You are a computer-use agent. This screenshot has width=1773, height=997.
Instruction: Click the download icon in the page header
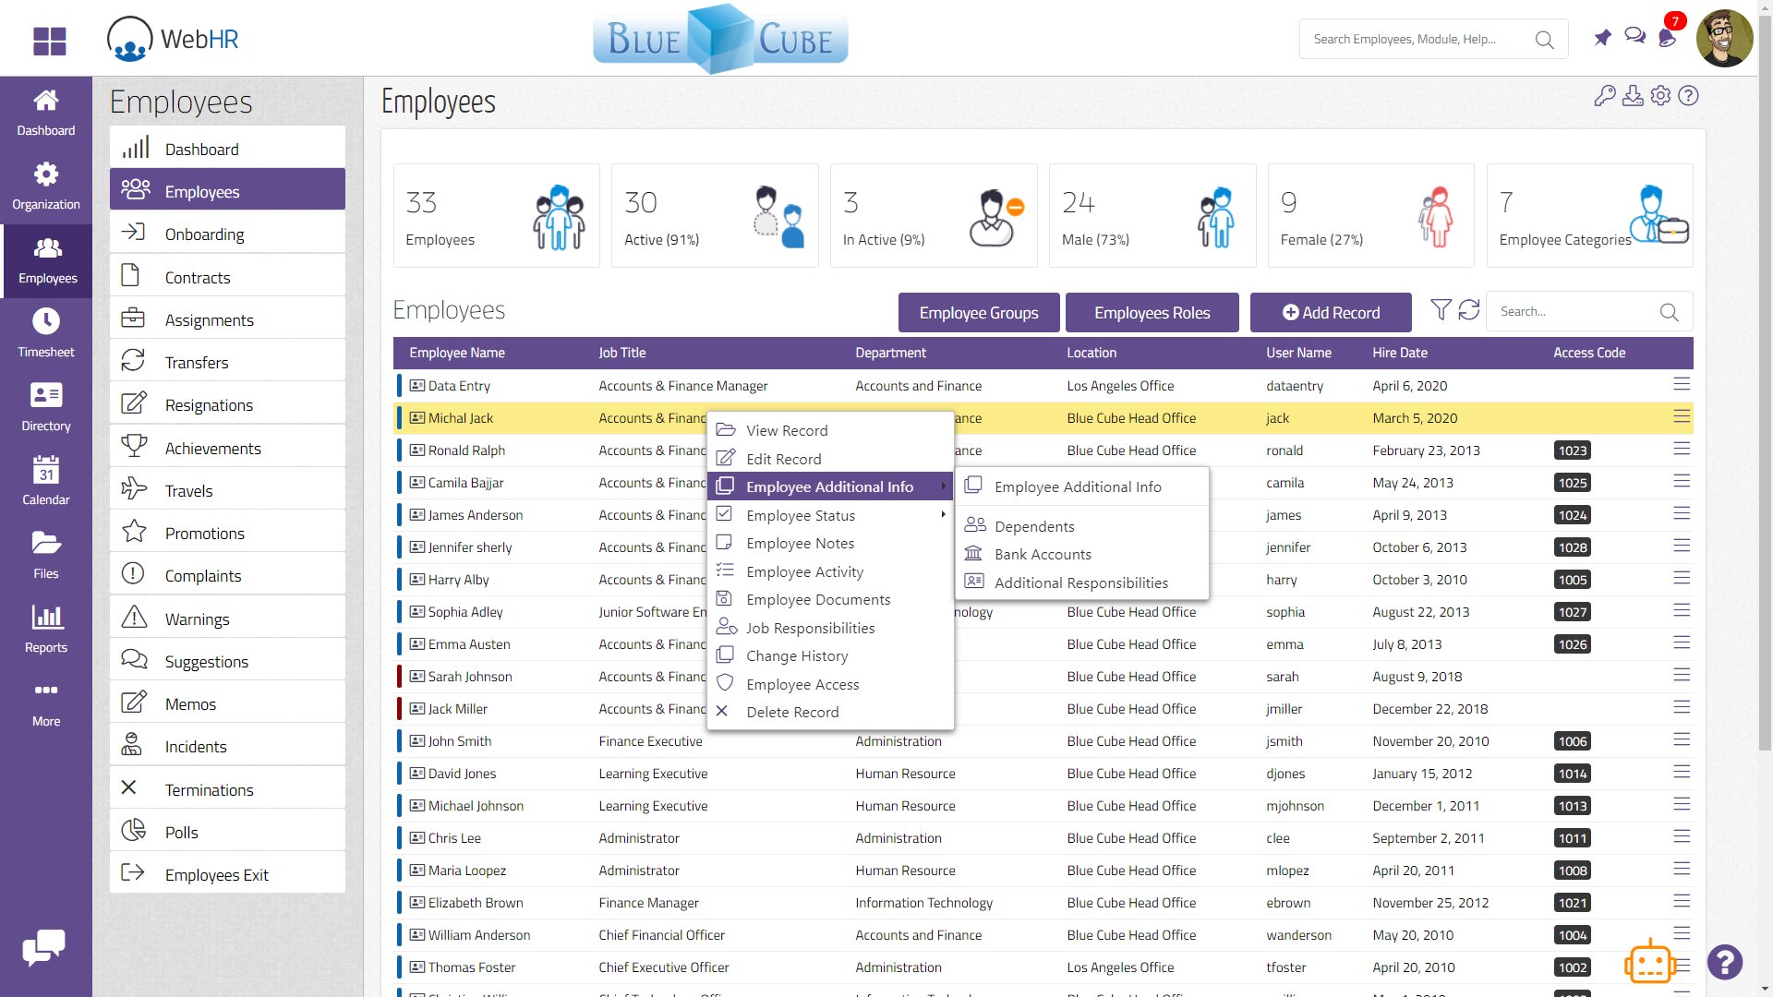[x=1633, y=96]
